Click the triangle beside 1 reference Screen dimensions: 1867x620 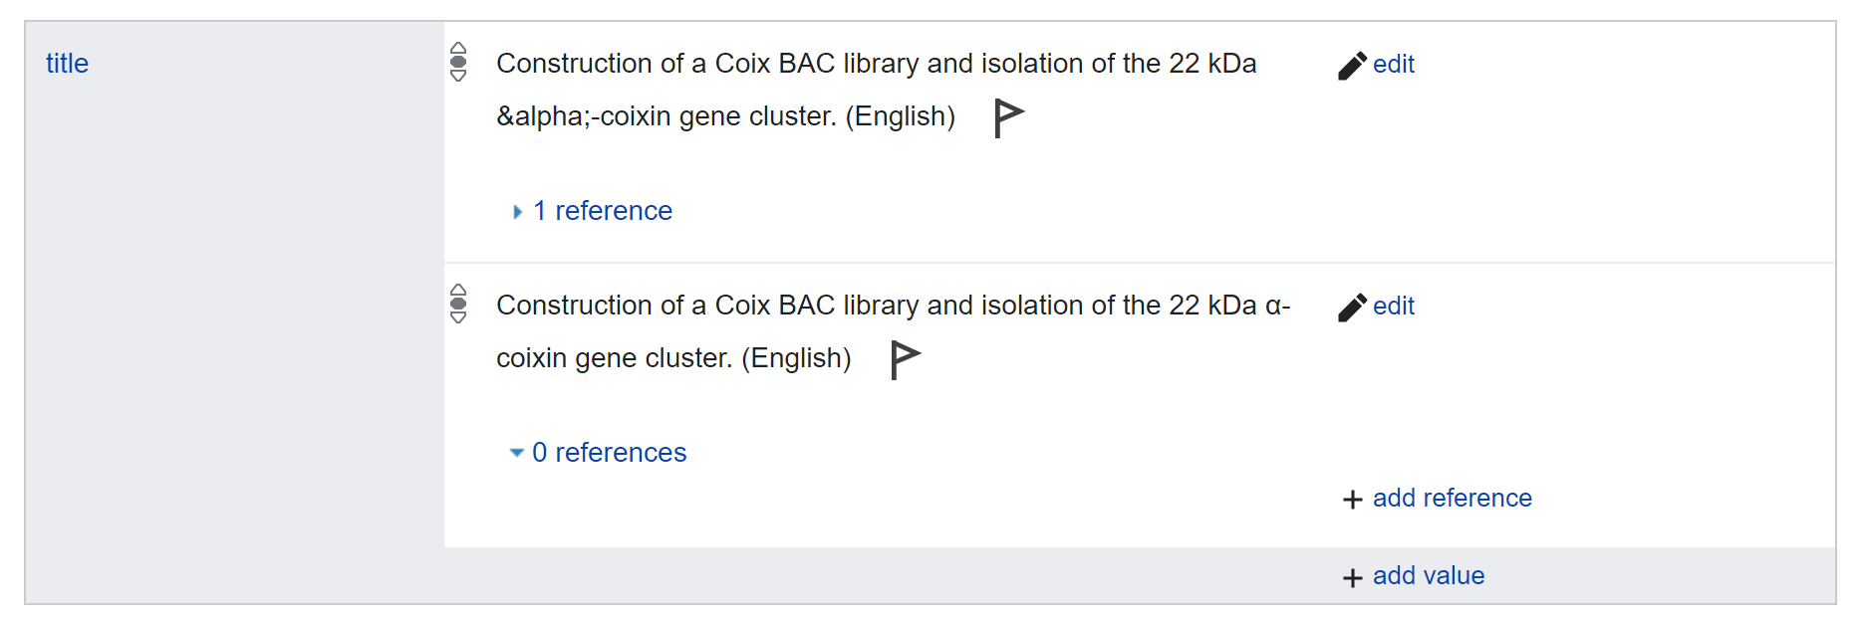[517, 211]
